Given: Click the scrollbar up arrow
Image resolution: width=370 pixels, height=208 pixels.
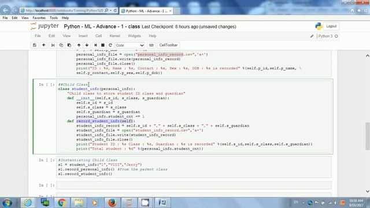Looking at the screenshot, I should click(368, 55).
